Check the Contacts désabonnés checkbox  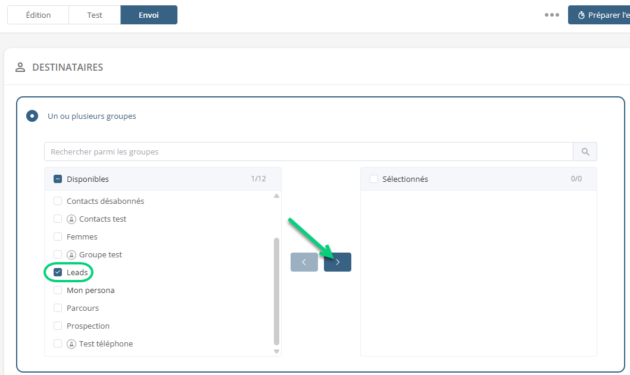[x=58, y=201]
